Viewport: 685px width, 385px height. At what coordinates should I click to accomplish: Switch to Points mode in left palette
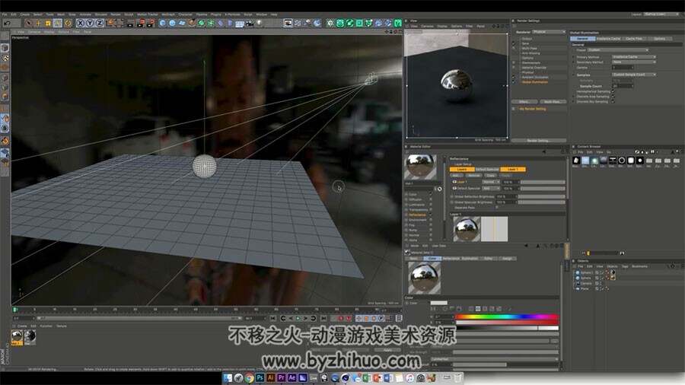tap(5, 78)
